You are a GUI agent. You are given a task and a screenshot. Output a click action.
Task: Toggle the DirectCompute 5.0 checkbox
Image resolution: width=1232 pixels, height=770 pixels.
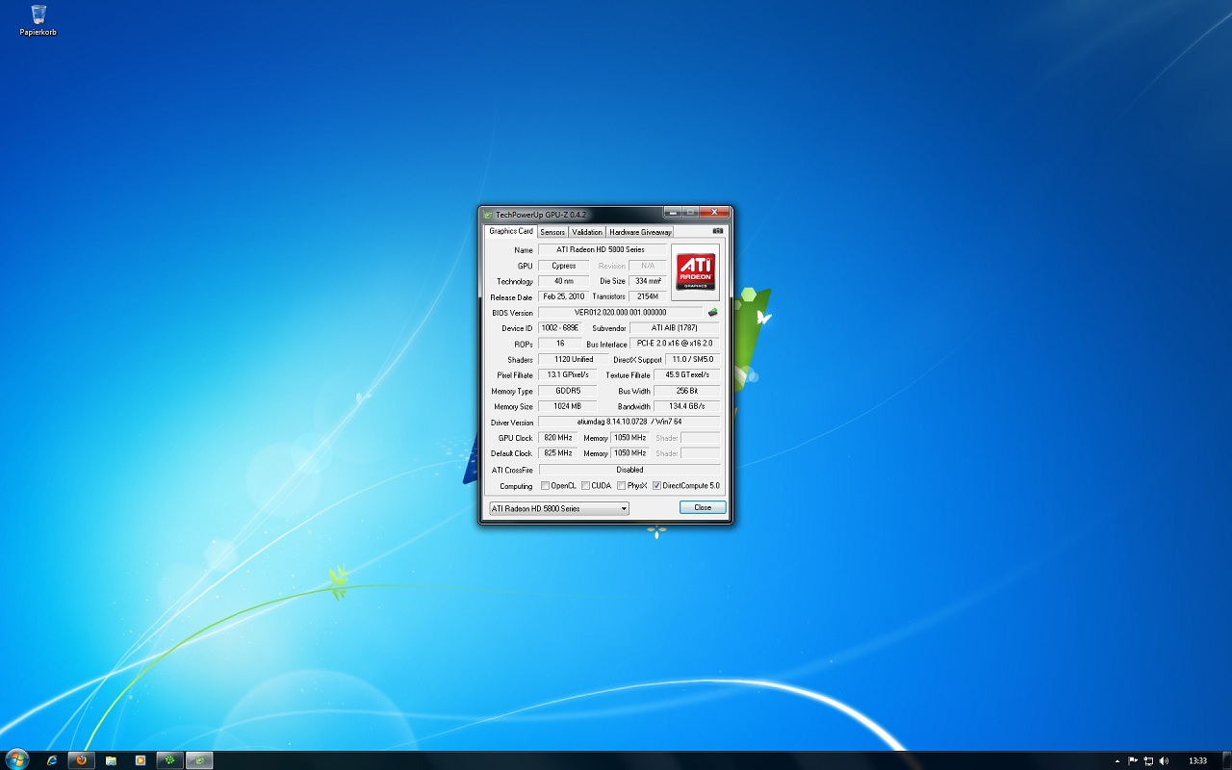tap(657, 486)
